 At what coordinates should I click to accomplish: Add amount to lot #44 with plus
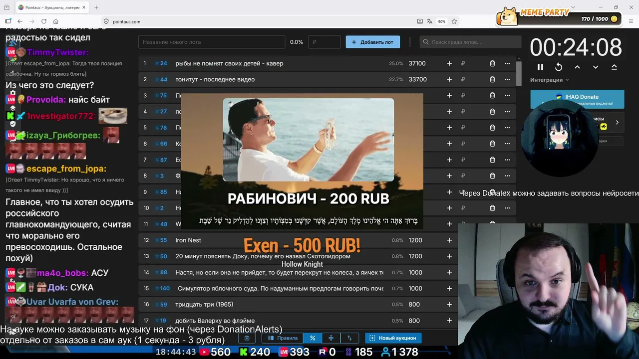coord(449,79)
